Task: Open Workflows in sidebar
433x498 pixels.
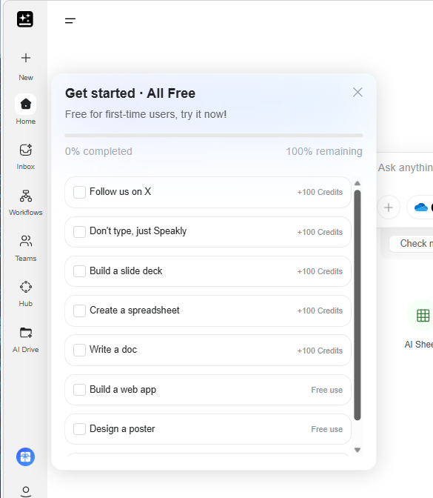Action: pyautogui.click(x=26, y=202)
